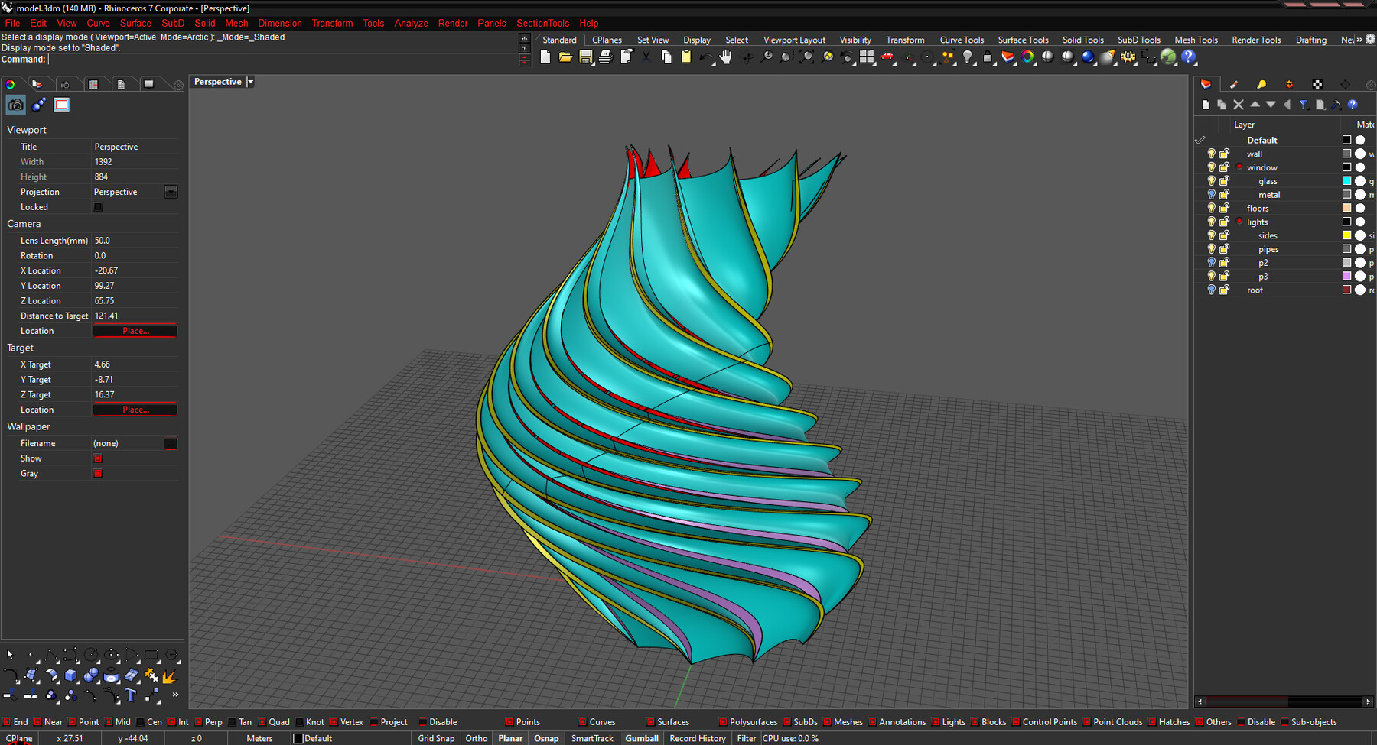
Task: Select the Text object tool
Action: (x=131, y=695)
